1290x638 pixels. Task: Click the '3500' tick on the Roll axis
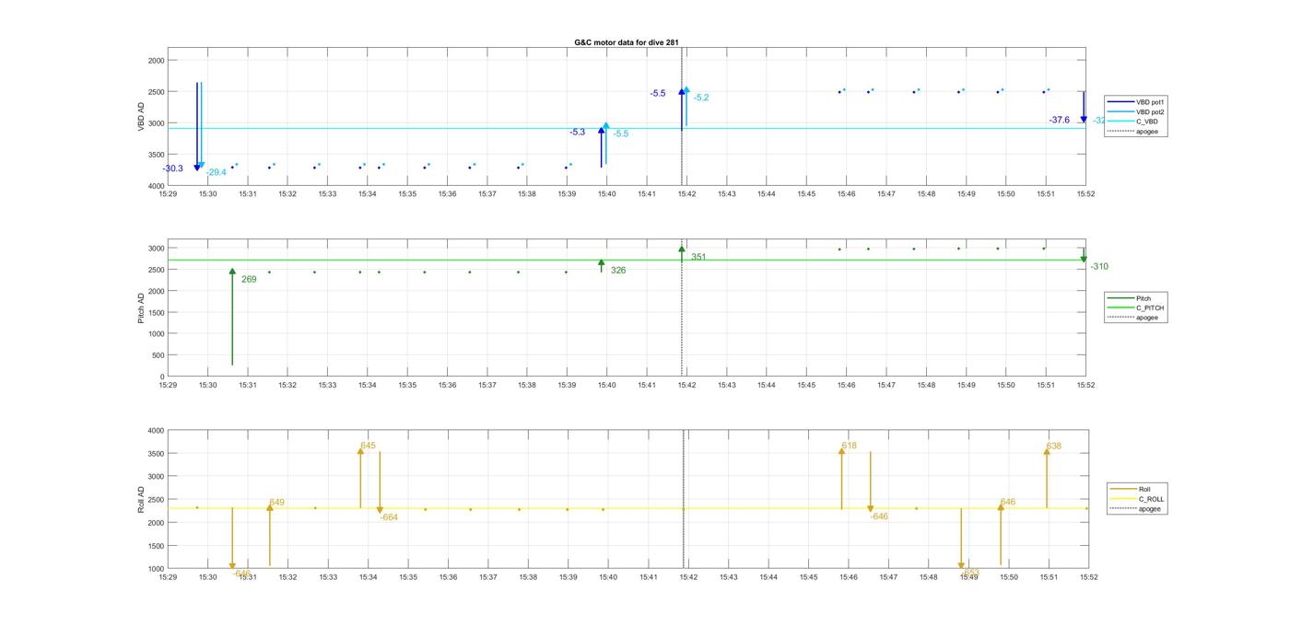point(156,454)
